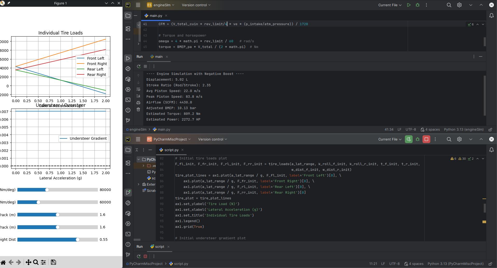The height and width of the screenshot is (268, 497).
Task: Toggle the matplotlib Pan tool
Action: pos(28,262)
